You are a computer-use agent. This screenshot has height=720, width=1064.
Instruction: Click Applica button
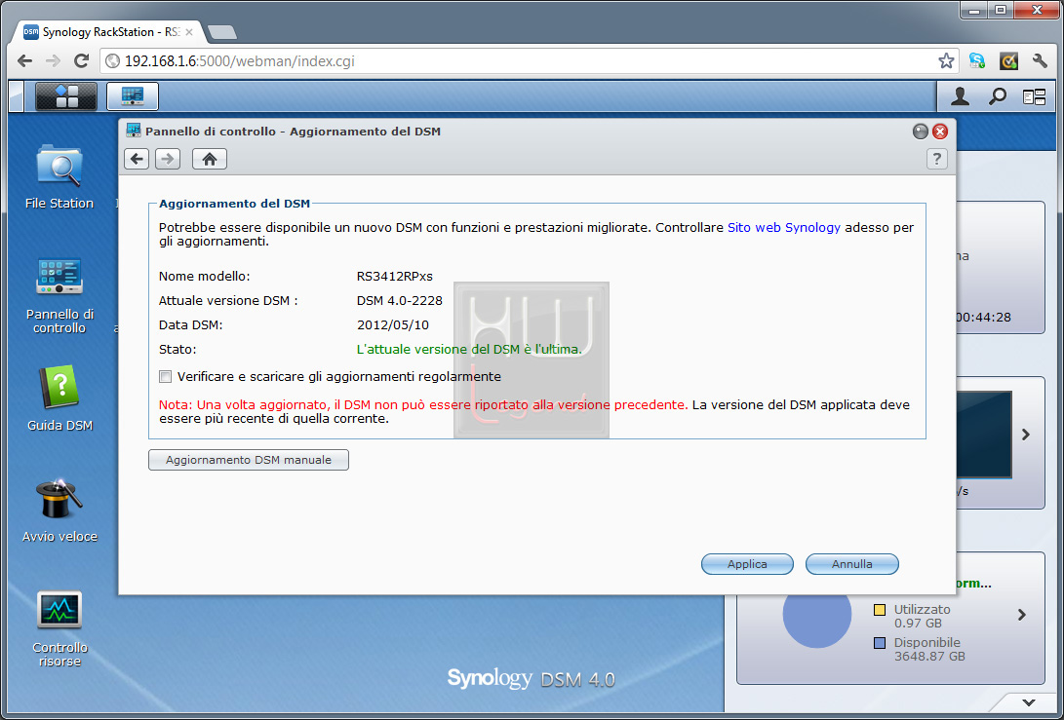[747, 564]
